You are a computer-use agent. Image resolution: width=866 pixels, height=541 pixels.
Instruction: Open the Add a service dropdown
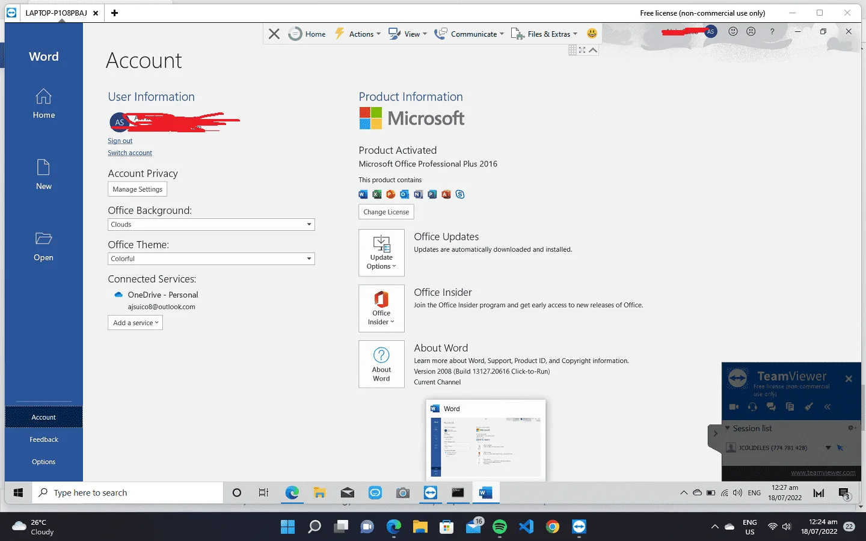(x=135, y=323)
